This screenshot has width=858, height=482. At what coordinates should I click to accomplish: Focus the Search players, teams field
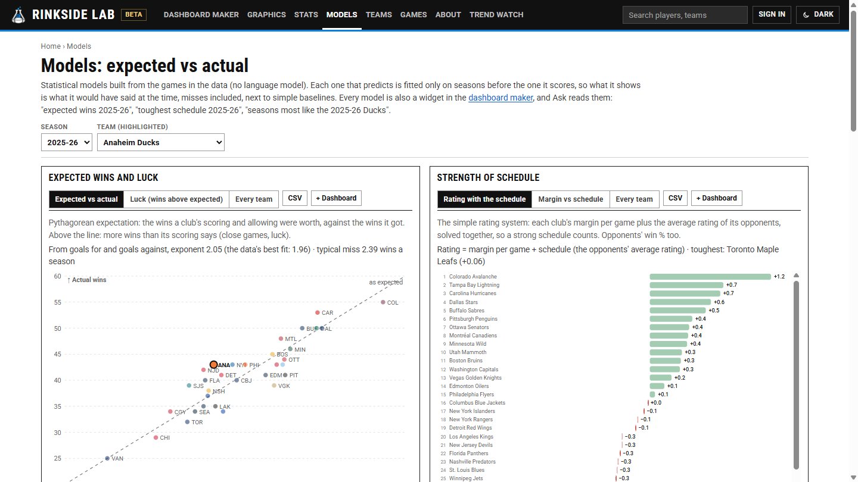[685, 15]
